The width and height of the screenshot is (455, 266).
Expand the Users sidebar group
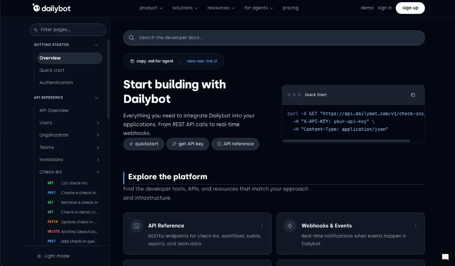(98, 123)
